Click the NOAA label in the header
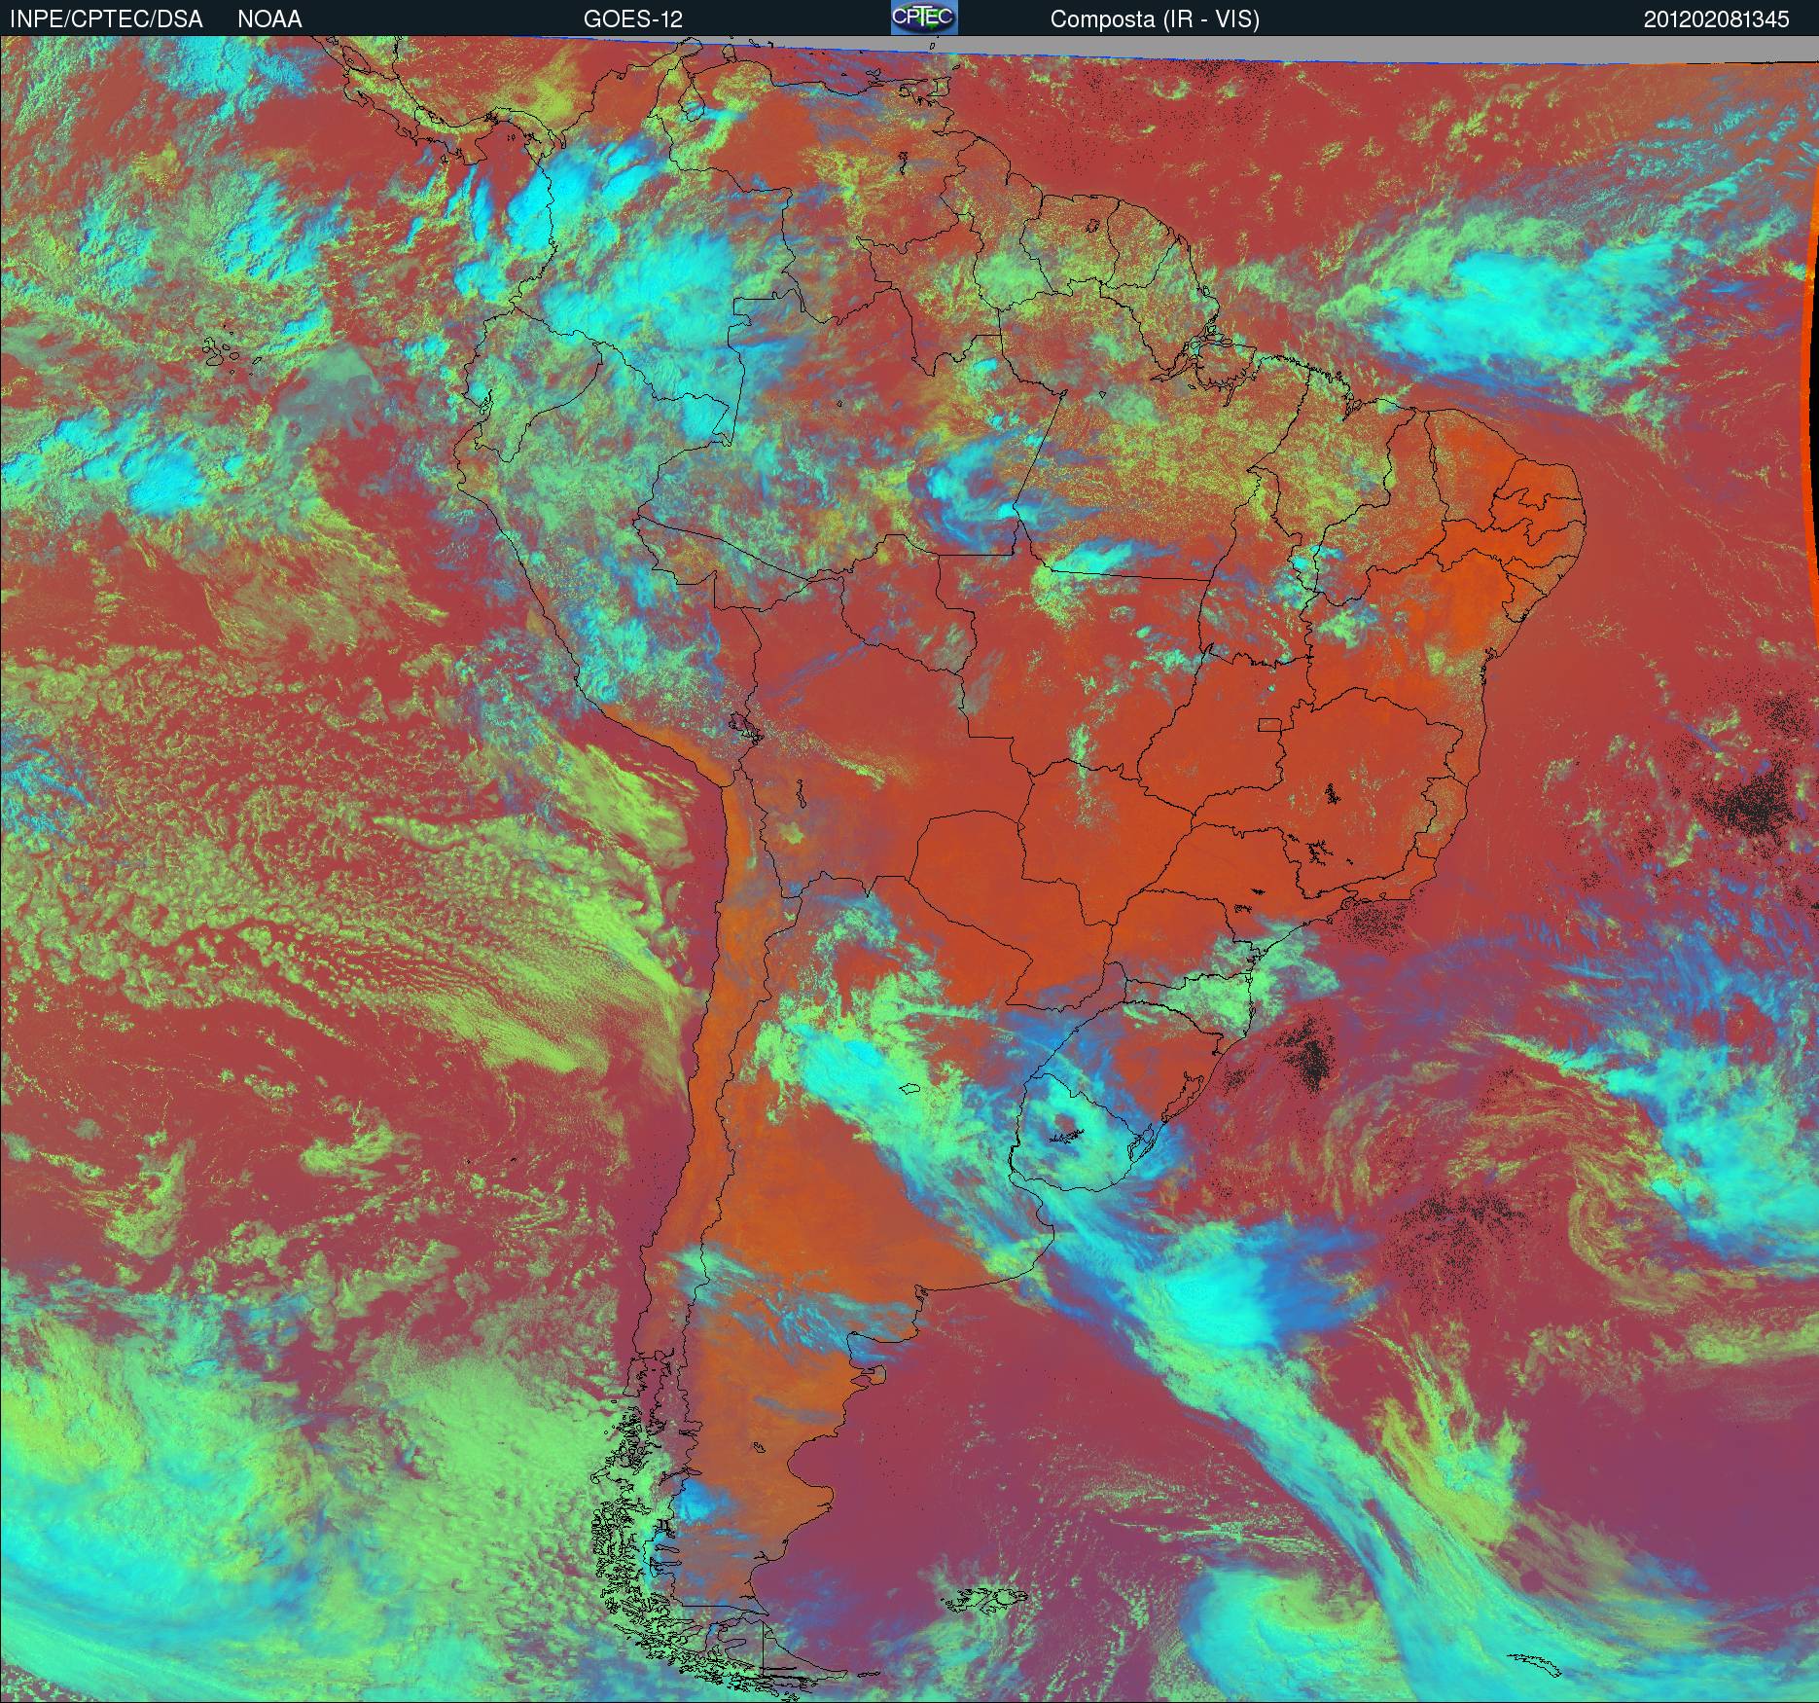 (269, 19)
